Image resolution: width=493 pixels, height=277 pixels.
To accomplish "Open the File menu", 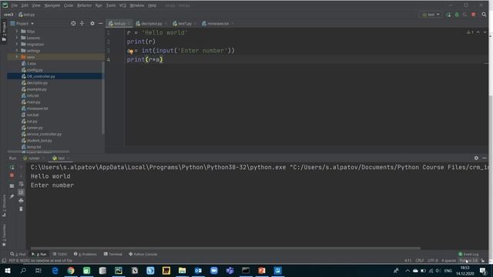I will pyautogui.click(x=15, y=5).
